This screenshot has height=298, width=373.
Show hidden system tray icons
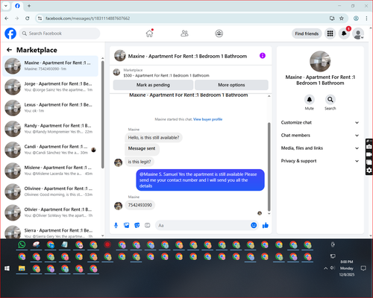[325, 268]
